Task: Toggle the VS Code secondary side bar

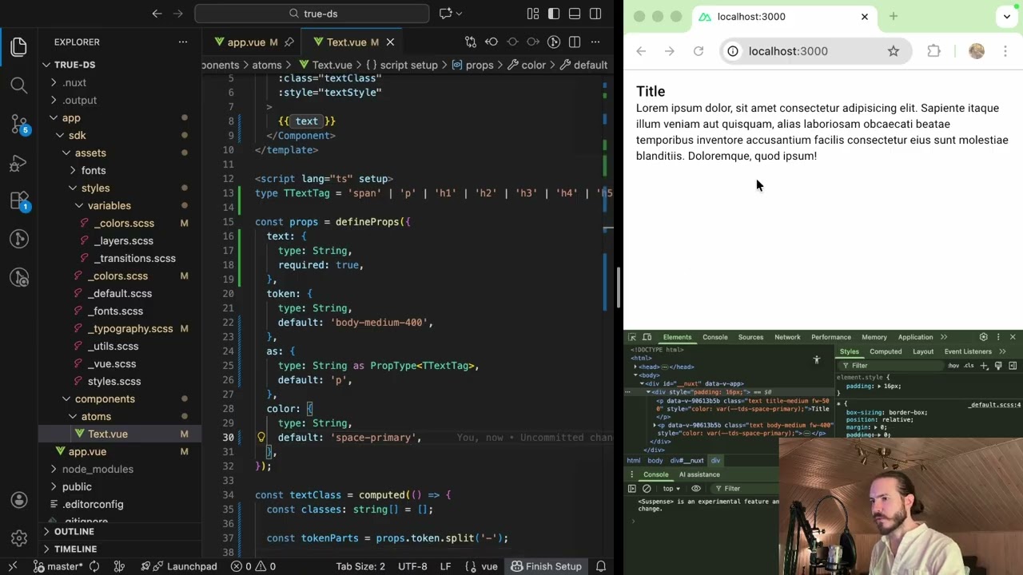Action: 595,14
